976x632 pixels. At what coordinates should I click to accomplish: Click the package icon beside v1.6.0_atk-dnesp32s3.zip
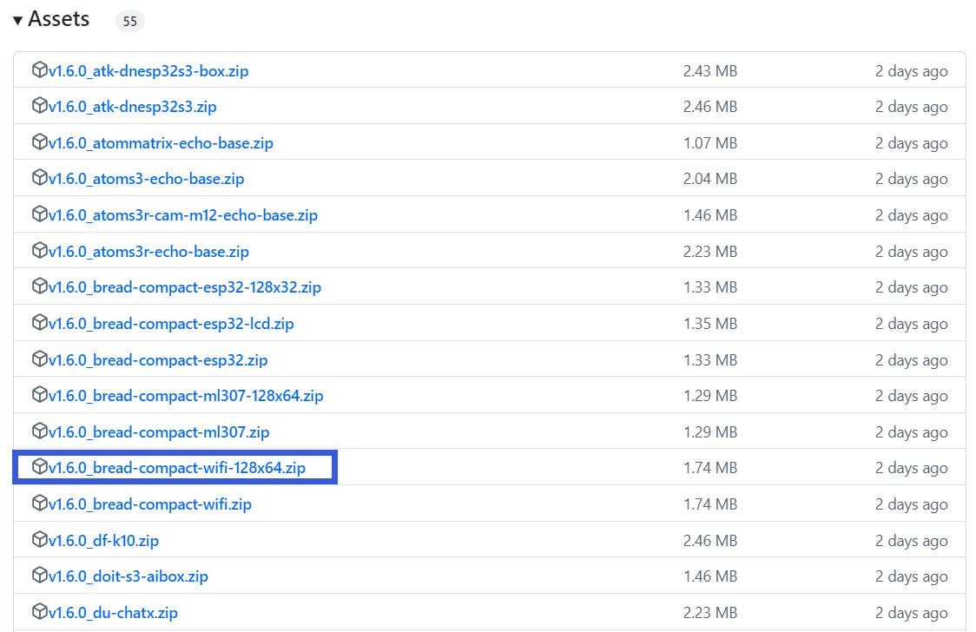[x=40, y=105]
